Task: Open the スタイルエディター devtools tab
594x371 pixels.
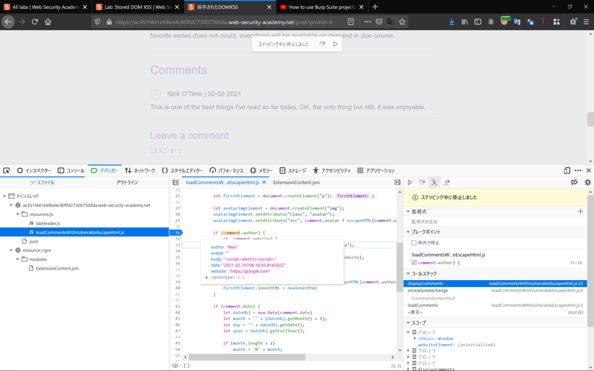Action: click(x=182, y=170)
